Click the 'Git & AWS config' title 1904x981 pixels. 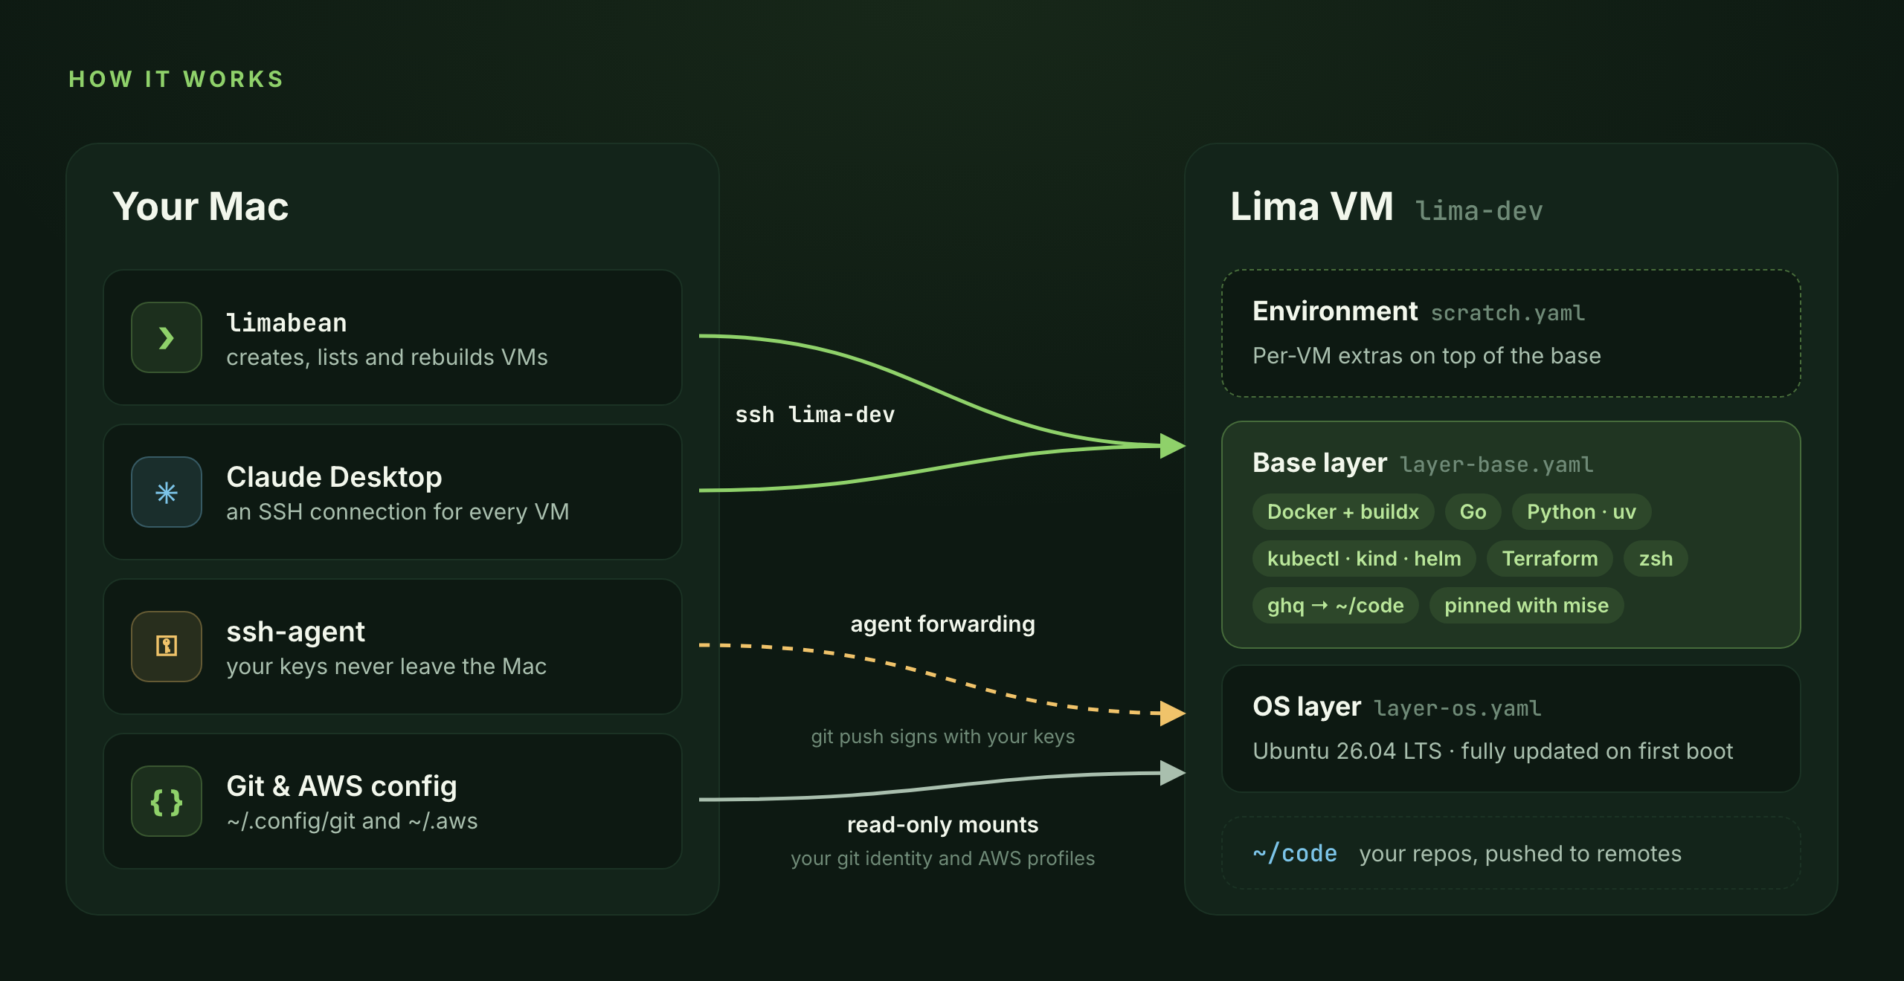click(341, 786)
